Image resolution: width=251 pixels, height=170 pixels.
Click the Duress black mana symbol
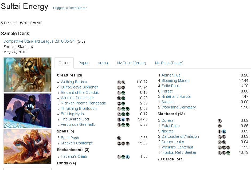tap(219, 121)
